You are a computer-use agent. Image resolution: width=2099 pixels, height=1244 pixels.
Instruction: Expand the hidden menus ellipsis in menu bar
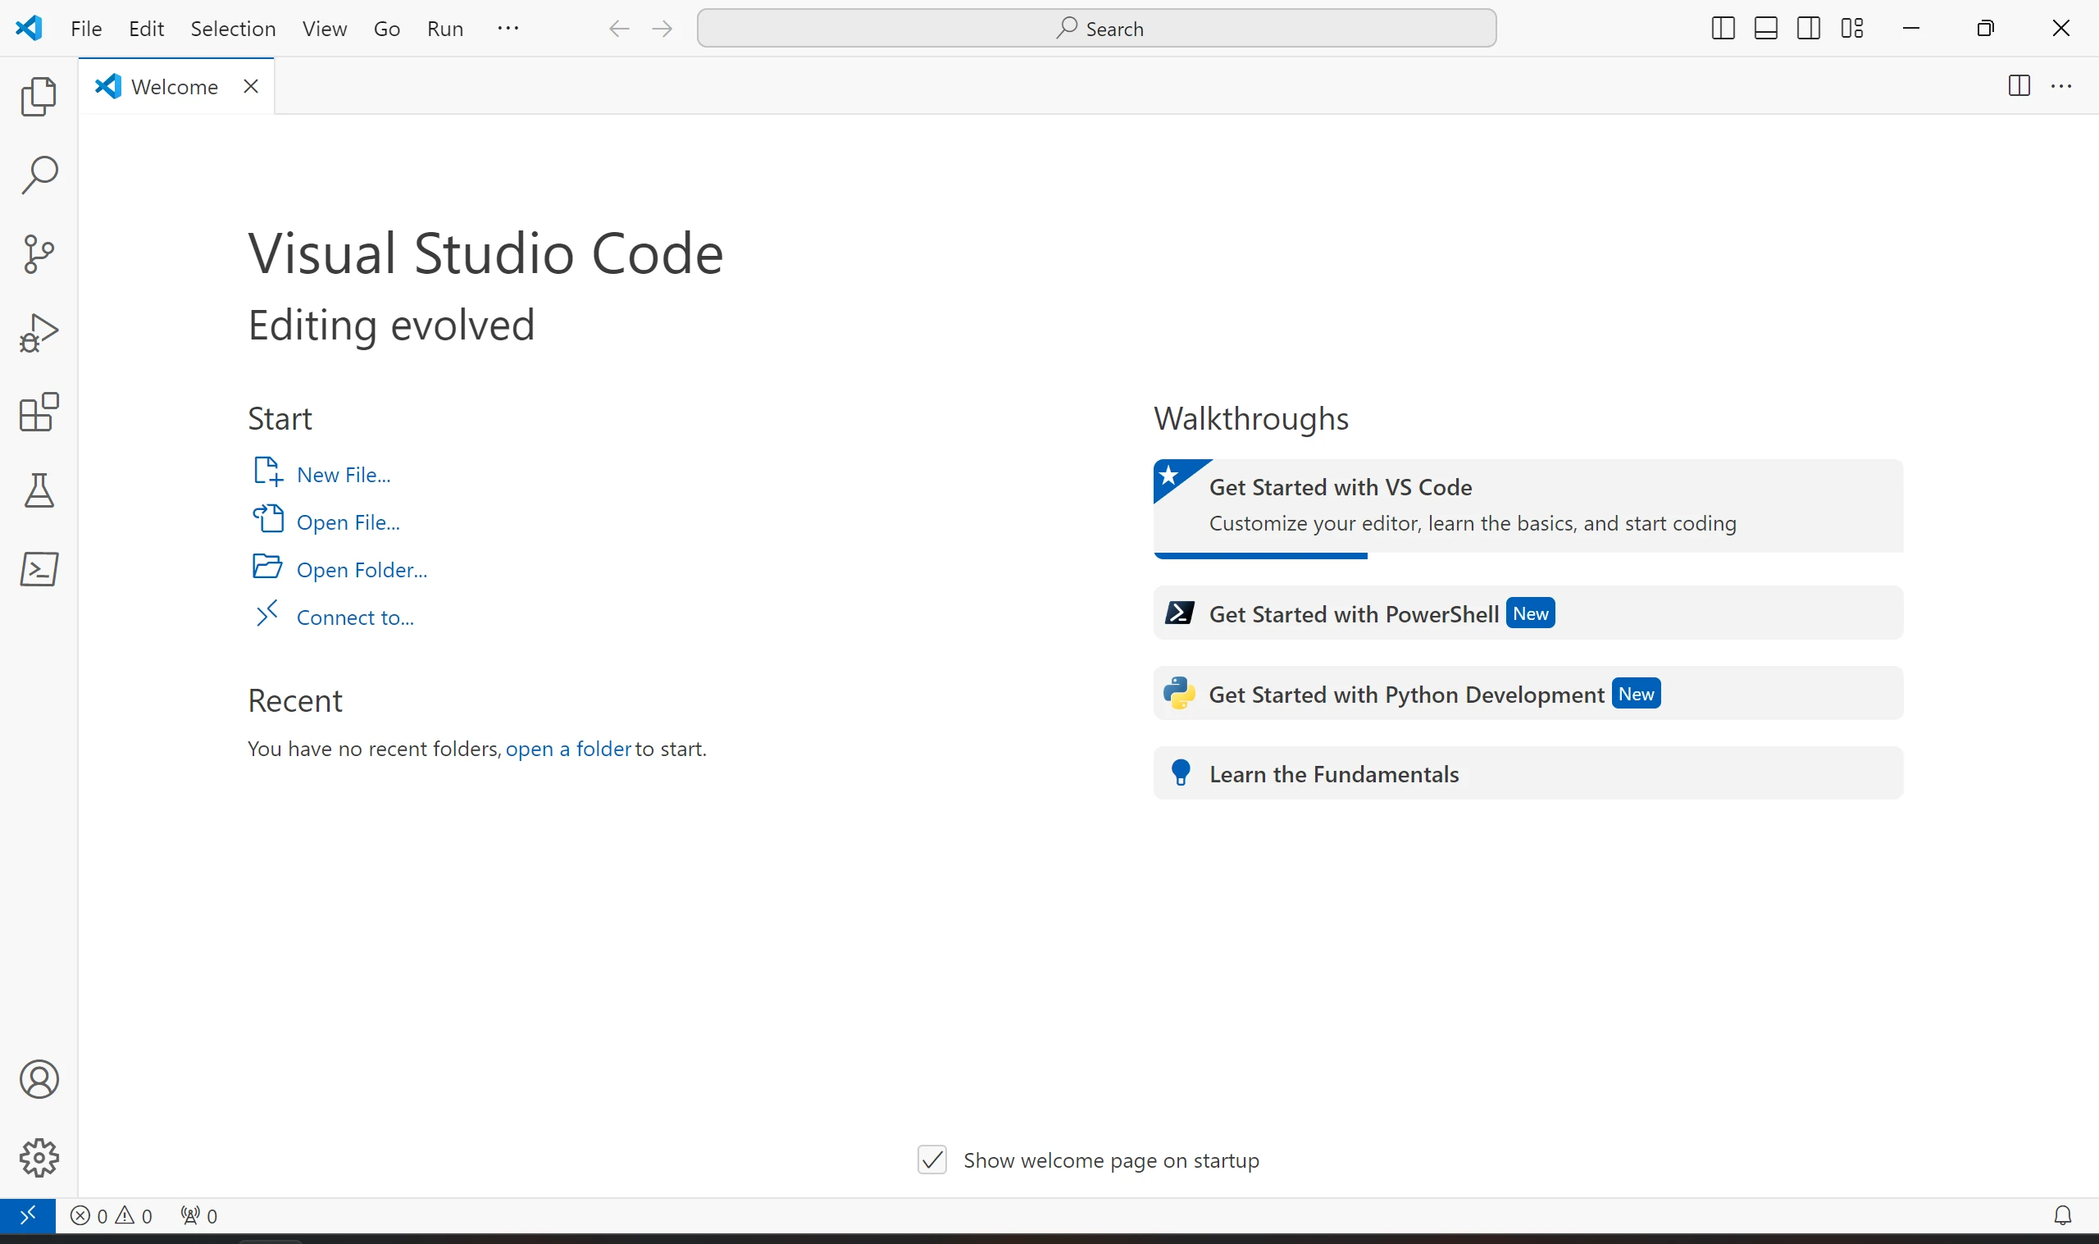point(508,29)
